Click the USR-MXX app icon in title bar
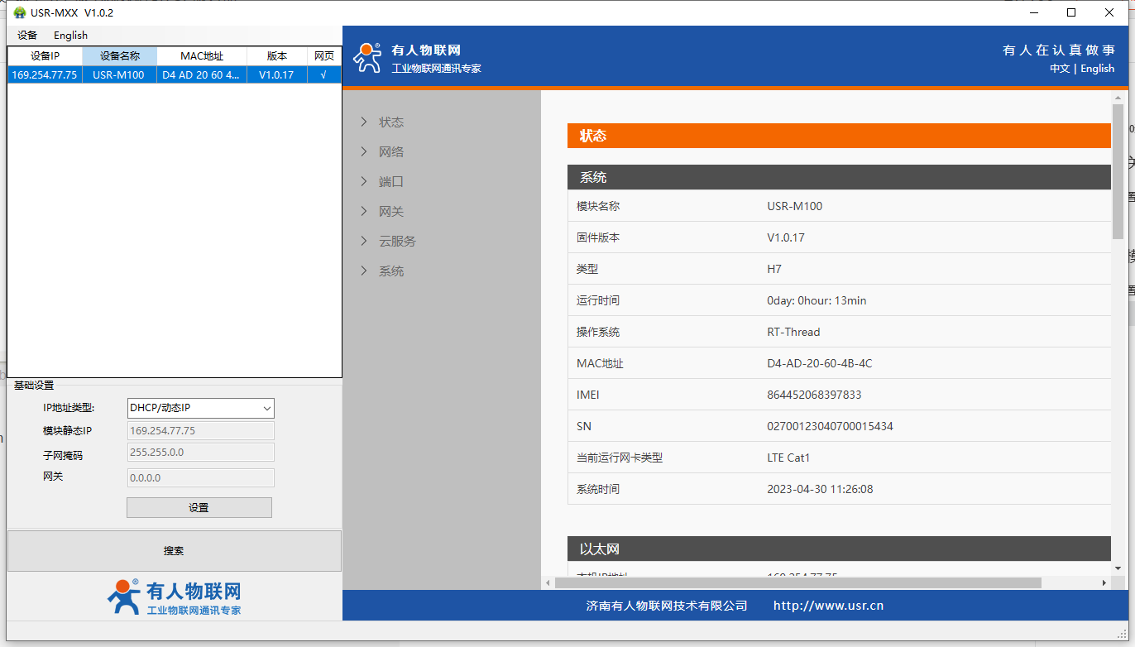Viewport: 1135px width, 647px height. (20, 12)
